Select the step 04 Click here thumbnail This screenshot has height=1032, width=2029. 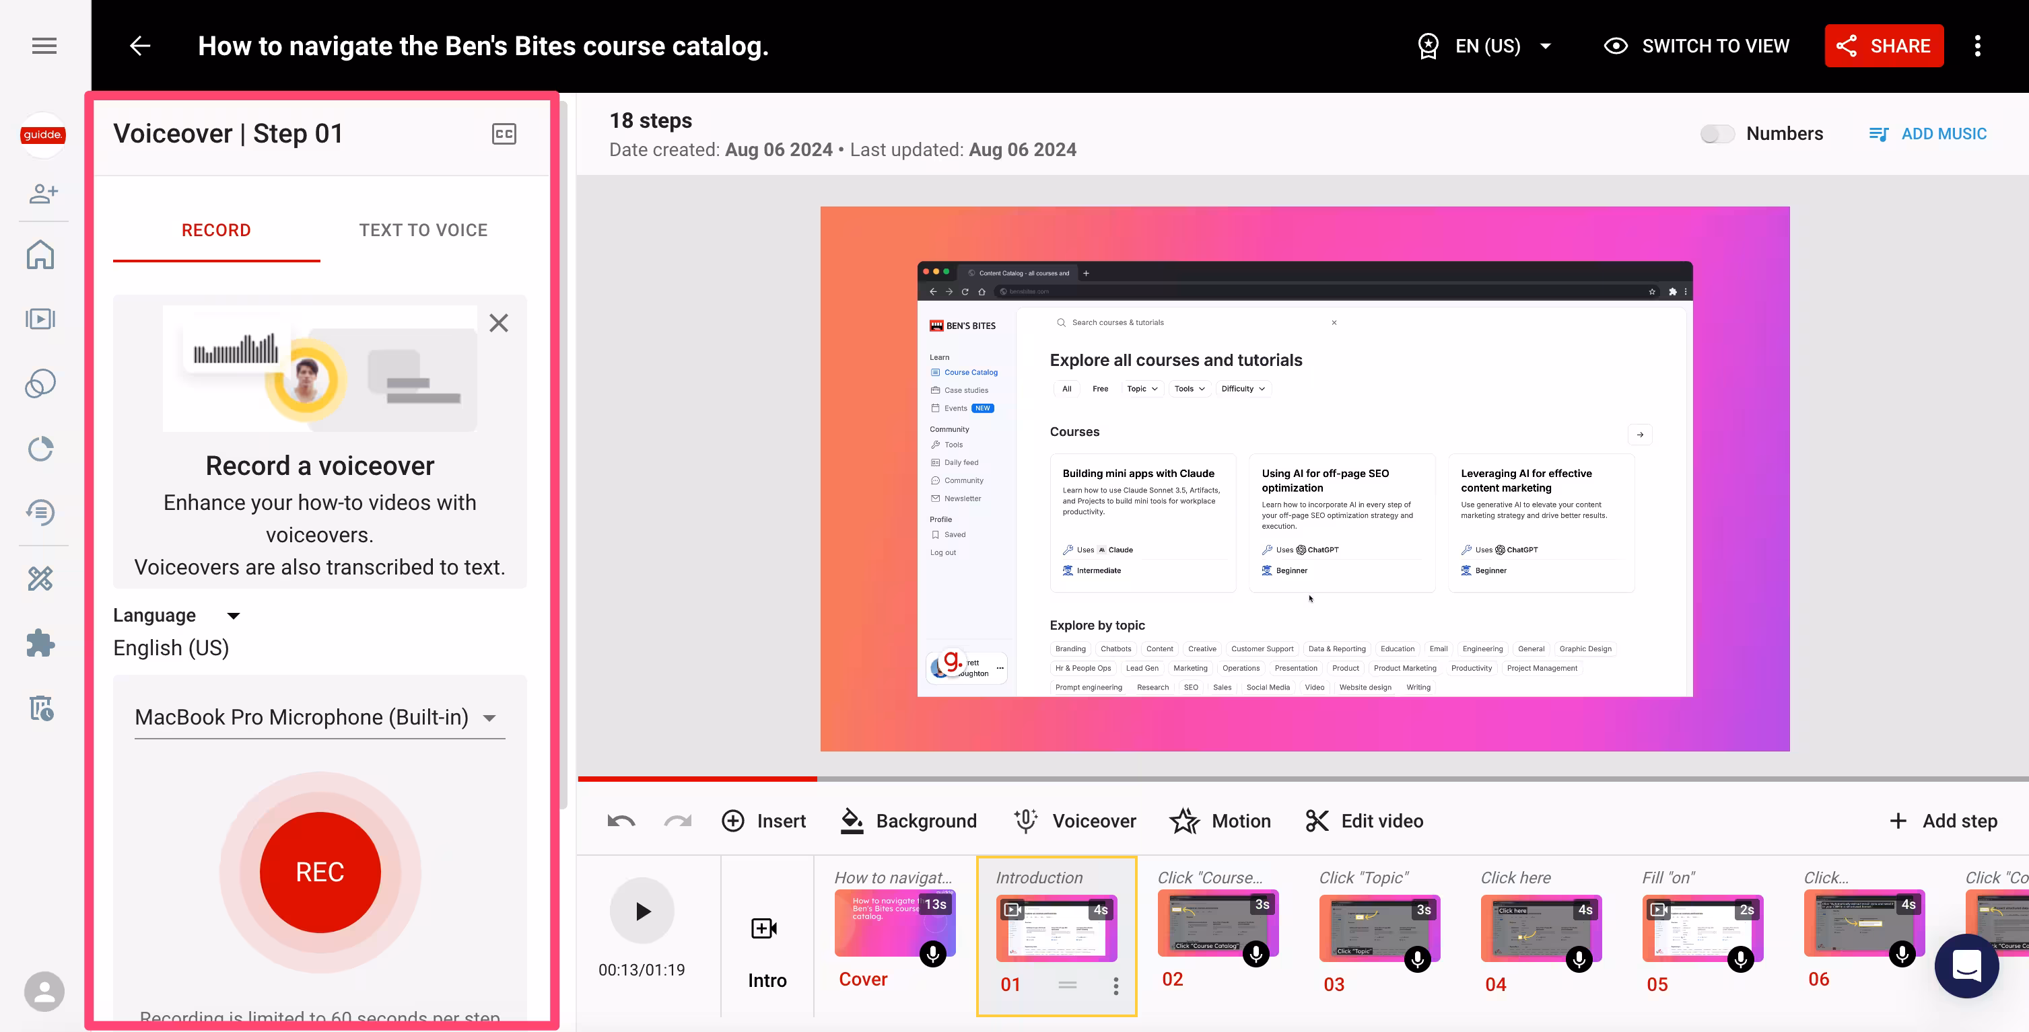point(1541,928)
